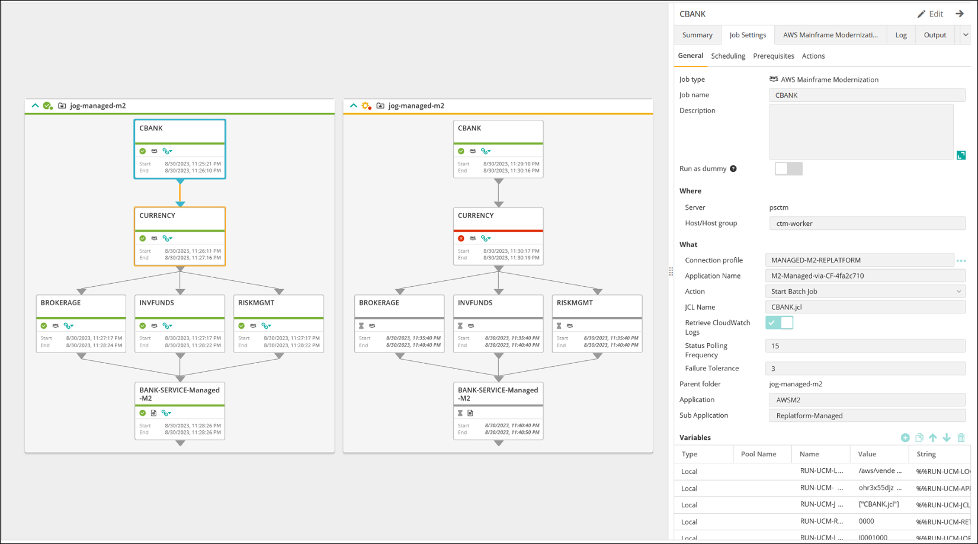Click the forward arrow icon beside Edit
The height and width of the screenshot is (544, 978).
[960, 14]
